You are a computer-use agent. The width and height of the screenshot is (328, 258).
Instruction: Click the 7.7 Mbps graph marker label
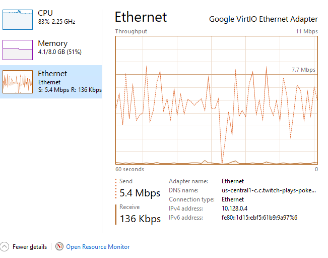click(303, 70)
